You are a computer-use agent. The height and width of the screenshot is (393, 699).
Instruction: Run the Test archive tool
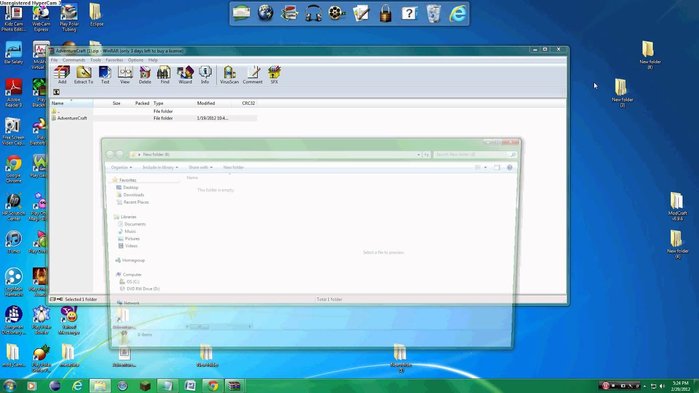(x=105, y=75)
